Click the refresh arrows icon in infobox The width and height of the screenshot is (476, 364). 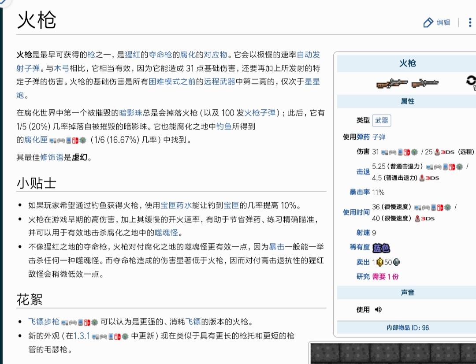[471, 81]
